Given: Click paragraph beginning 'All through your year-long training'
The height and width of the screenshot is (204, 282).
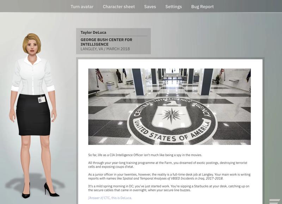Looking at the screenshot, I should [168, 165].
